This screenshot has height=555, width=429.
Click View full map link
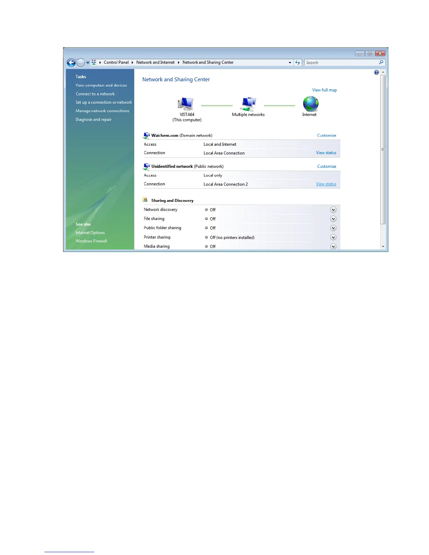click(325, 90)
